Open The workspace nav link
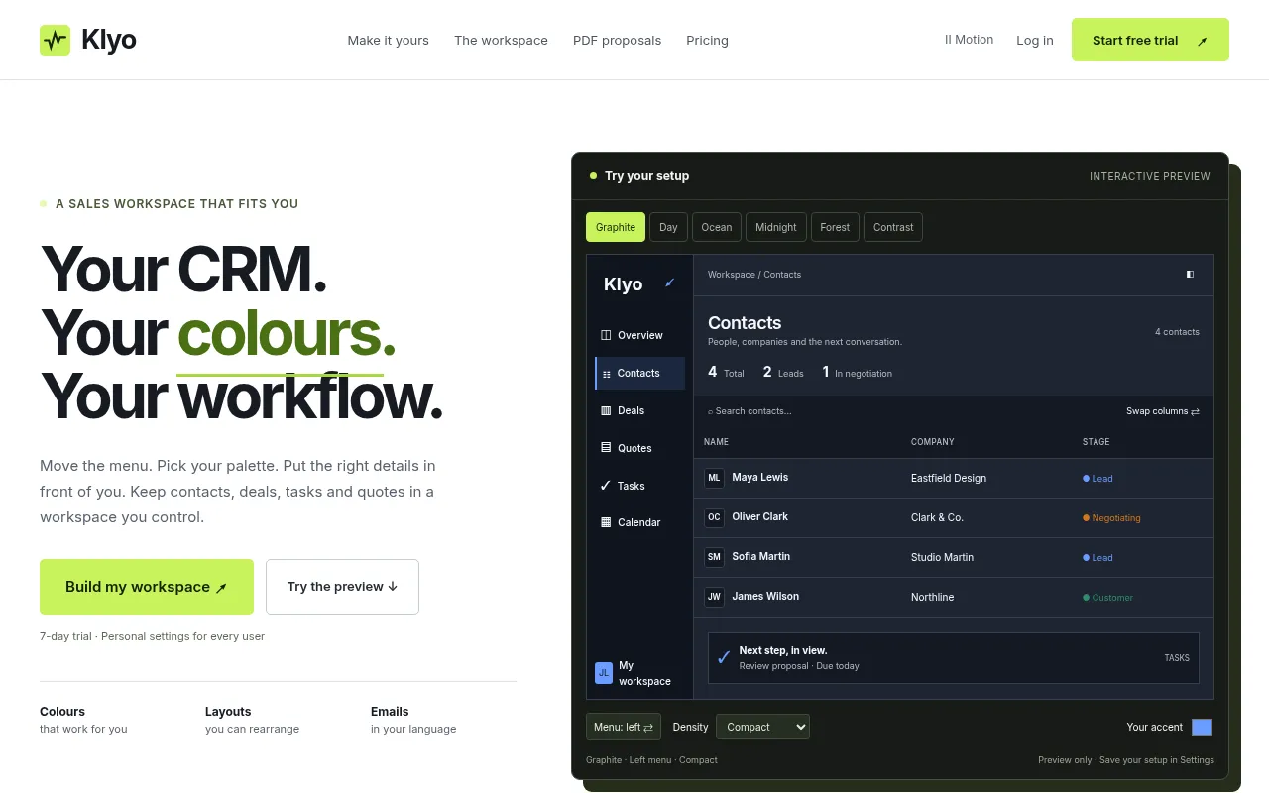The image size is (1269, 793). tap(501, 40)
